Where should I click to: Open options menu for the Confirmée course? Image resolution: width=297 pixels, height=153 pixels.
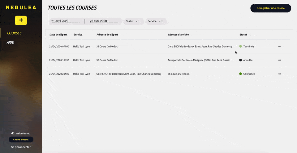coord(279,74)
